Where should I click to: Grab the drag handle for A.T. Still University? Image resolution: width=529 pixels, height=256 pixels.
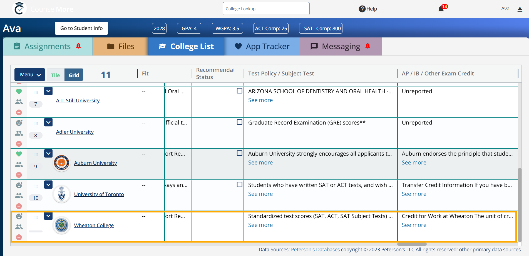(36, 92)
